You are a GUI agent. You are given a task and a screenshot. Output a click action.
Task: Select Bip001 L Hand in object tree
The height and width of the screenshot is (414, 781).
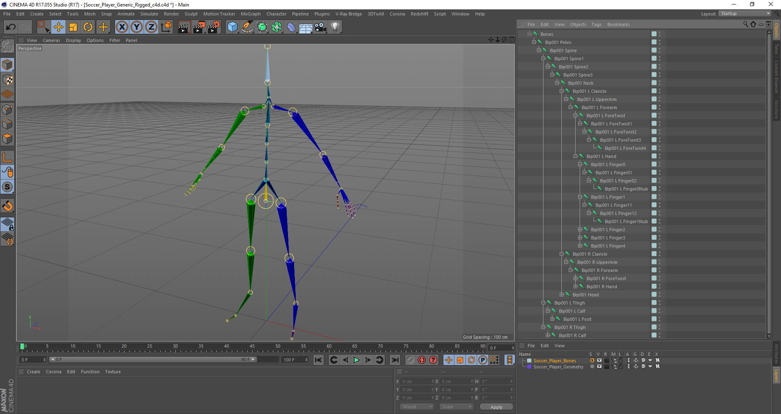601,156
